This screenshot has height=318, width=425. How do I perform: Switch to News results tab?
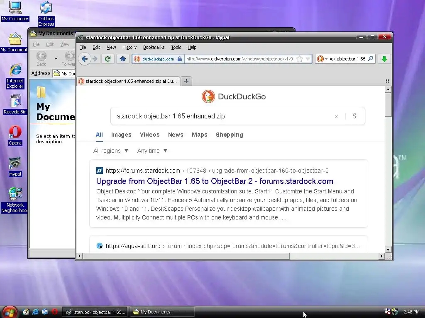coord(176,135)
